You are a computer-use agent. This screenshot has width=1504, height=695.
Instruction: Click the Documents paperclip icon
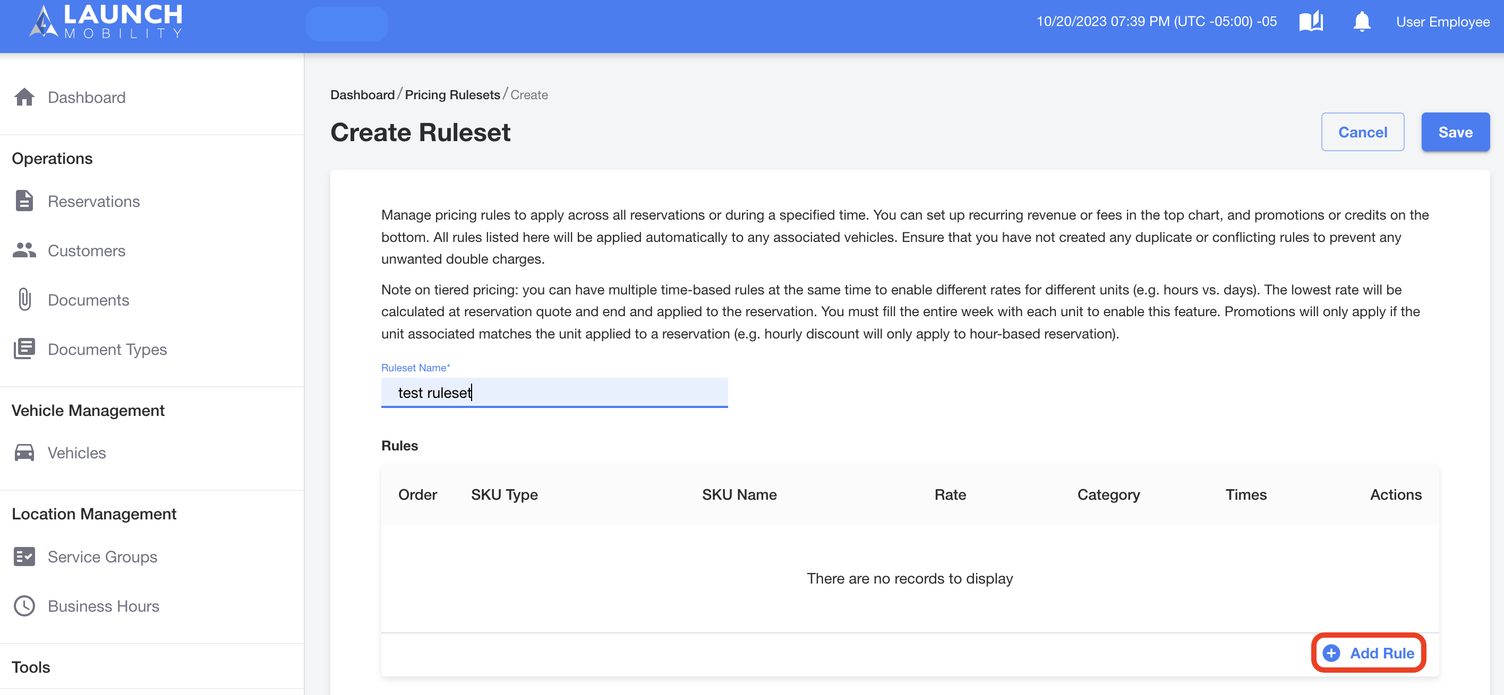tap(24, 299)
